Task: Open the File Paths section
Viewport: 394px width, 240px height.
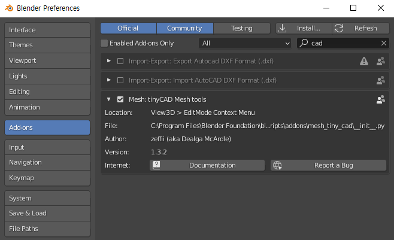Action: [x=47, y=229]
